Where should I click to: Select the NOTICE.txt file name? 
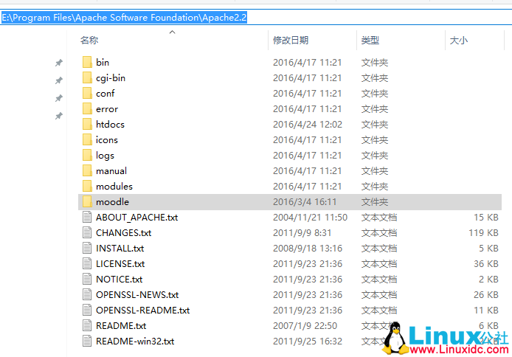120,280
